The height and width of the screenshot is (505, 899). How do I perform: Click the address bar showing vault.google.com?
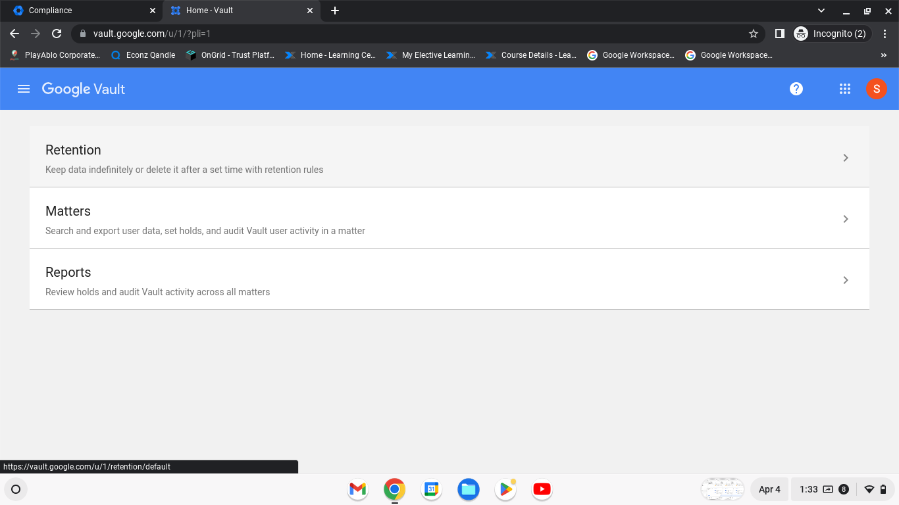[x=418, y=34]
